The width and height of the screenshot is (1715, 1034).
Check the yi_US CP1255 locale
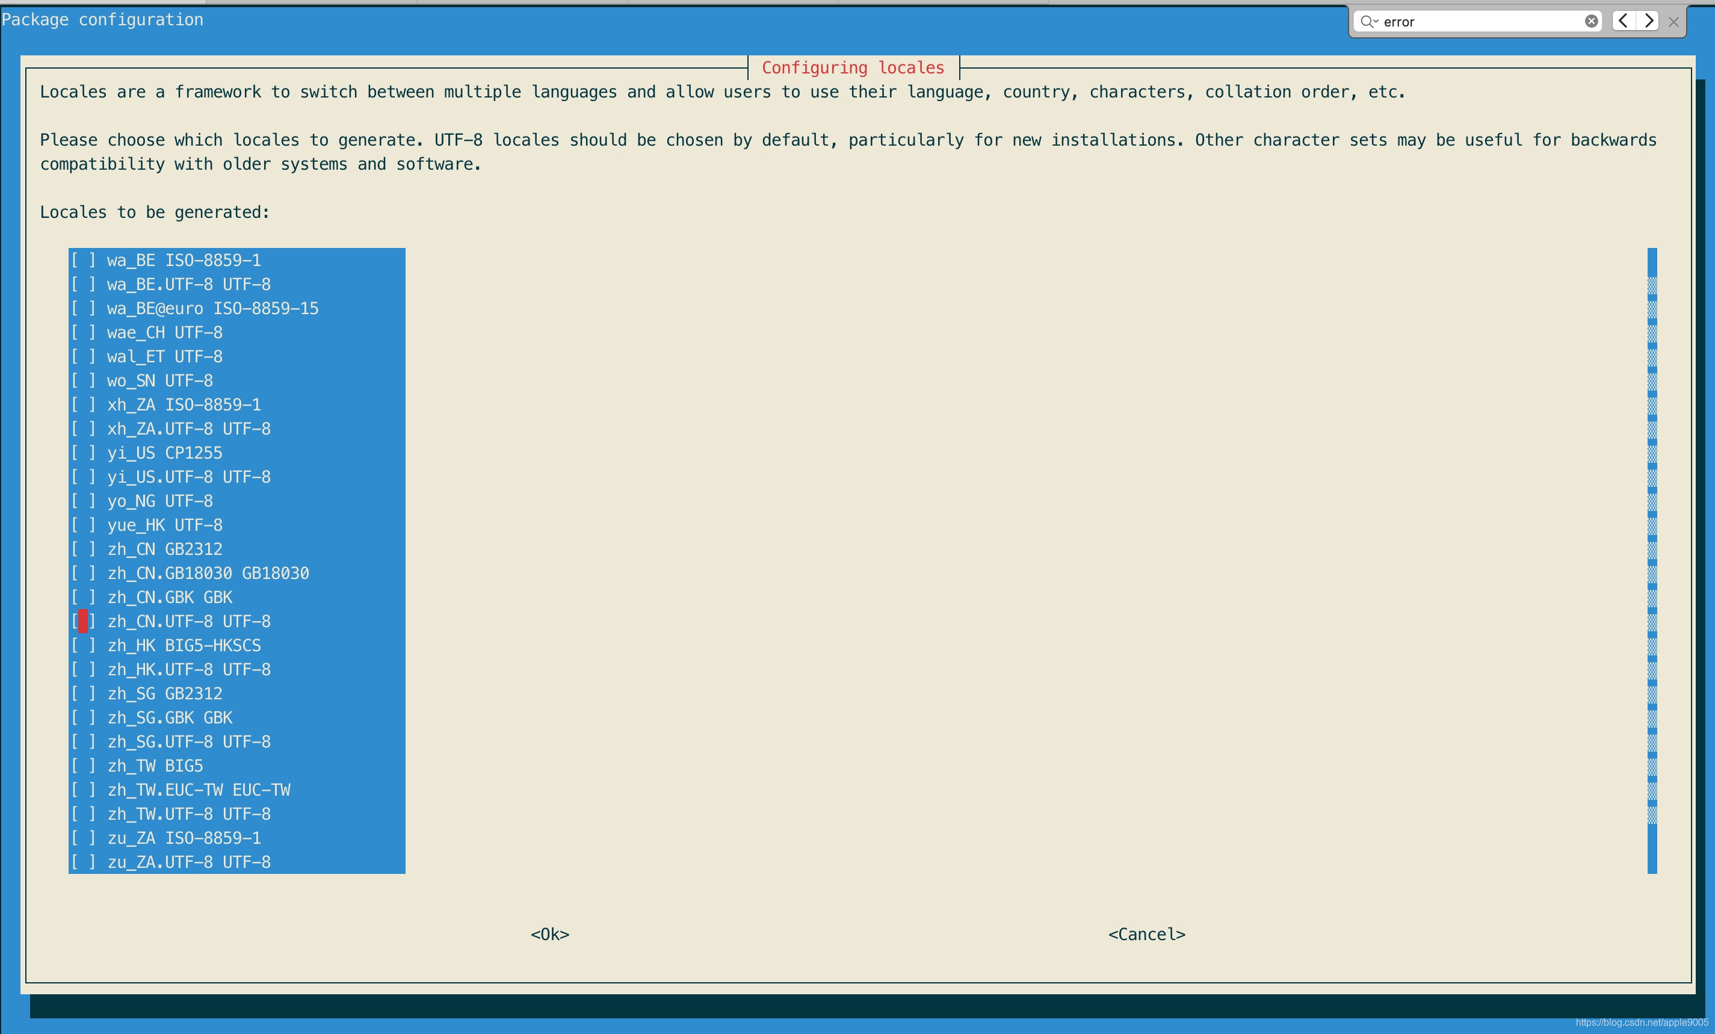pos(83,453)
